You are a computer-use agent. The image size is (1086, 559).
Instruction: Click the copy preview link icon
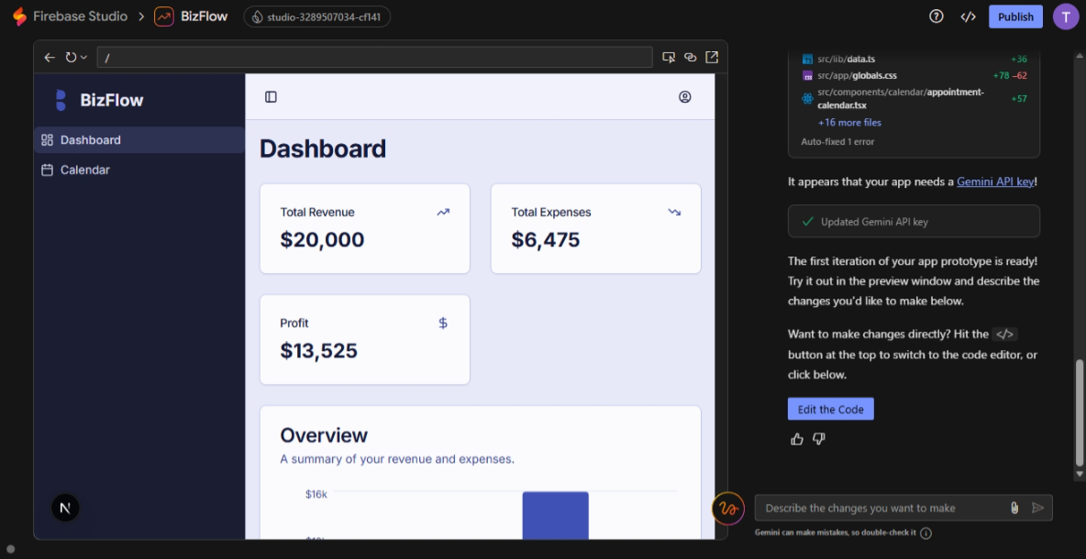click(691, 57)
